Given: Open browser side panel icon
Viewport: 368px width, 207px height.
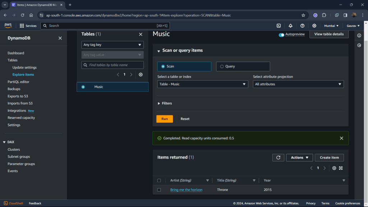Looking at the screenshot, I should tap(345, 15).
